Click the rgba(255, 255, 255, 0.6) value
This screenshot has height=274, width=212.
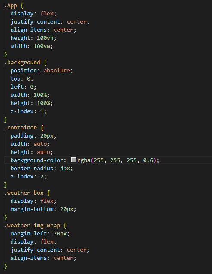pyautogui.click(x=117, y=160)
